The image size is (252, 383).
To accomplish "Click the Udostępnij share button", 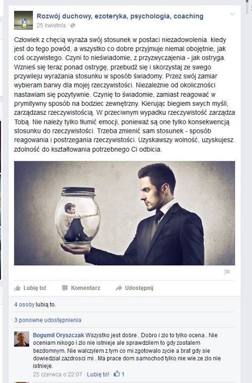I will click(139, 288).
